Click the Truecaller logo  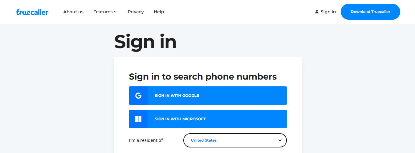tap(32, 12)
